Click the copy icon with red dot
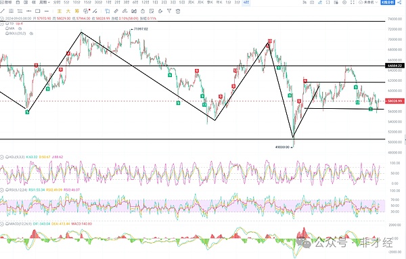 (86, 11)
